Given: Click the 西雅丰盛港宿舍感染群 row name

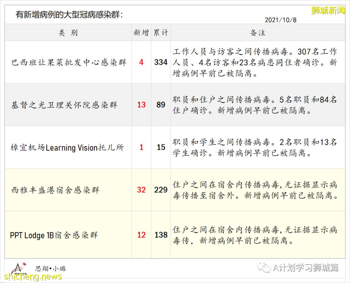Looking at the screenshot, I should [55, 190].
